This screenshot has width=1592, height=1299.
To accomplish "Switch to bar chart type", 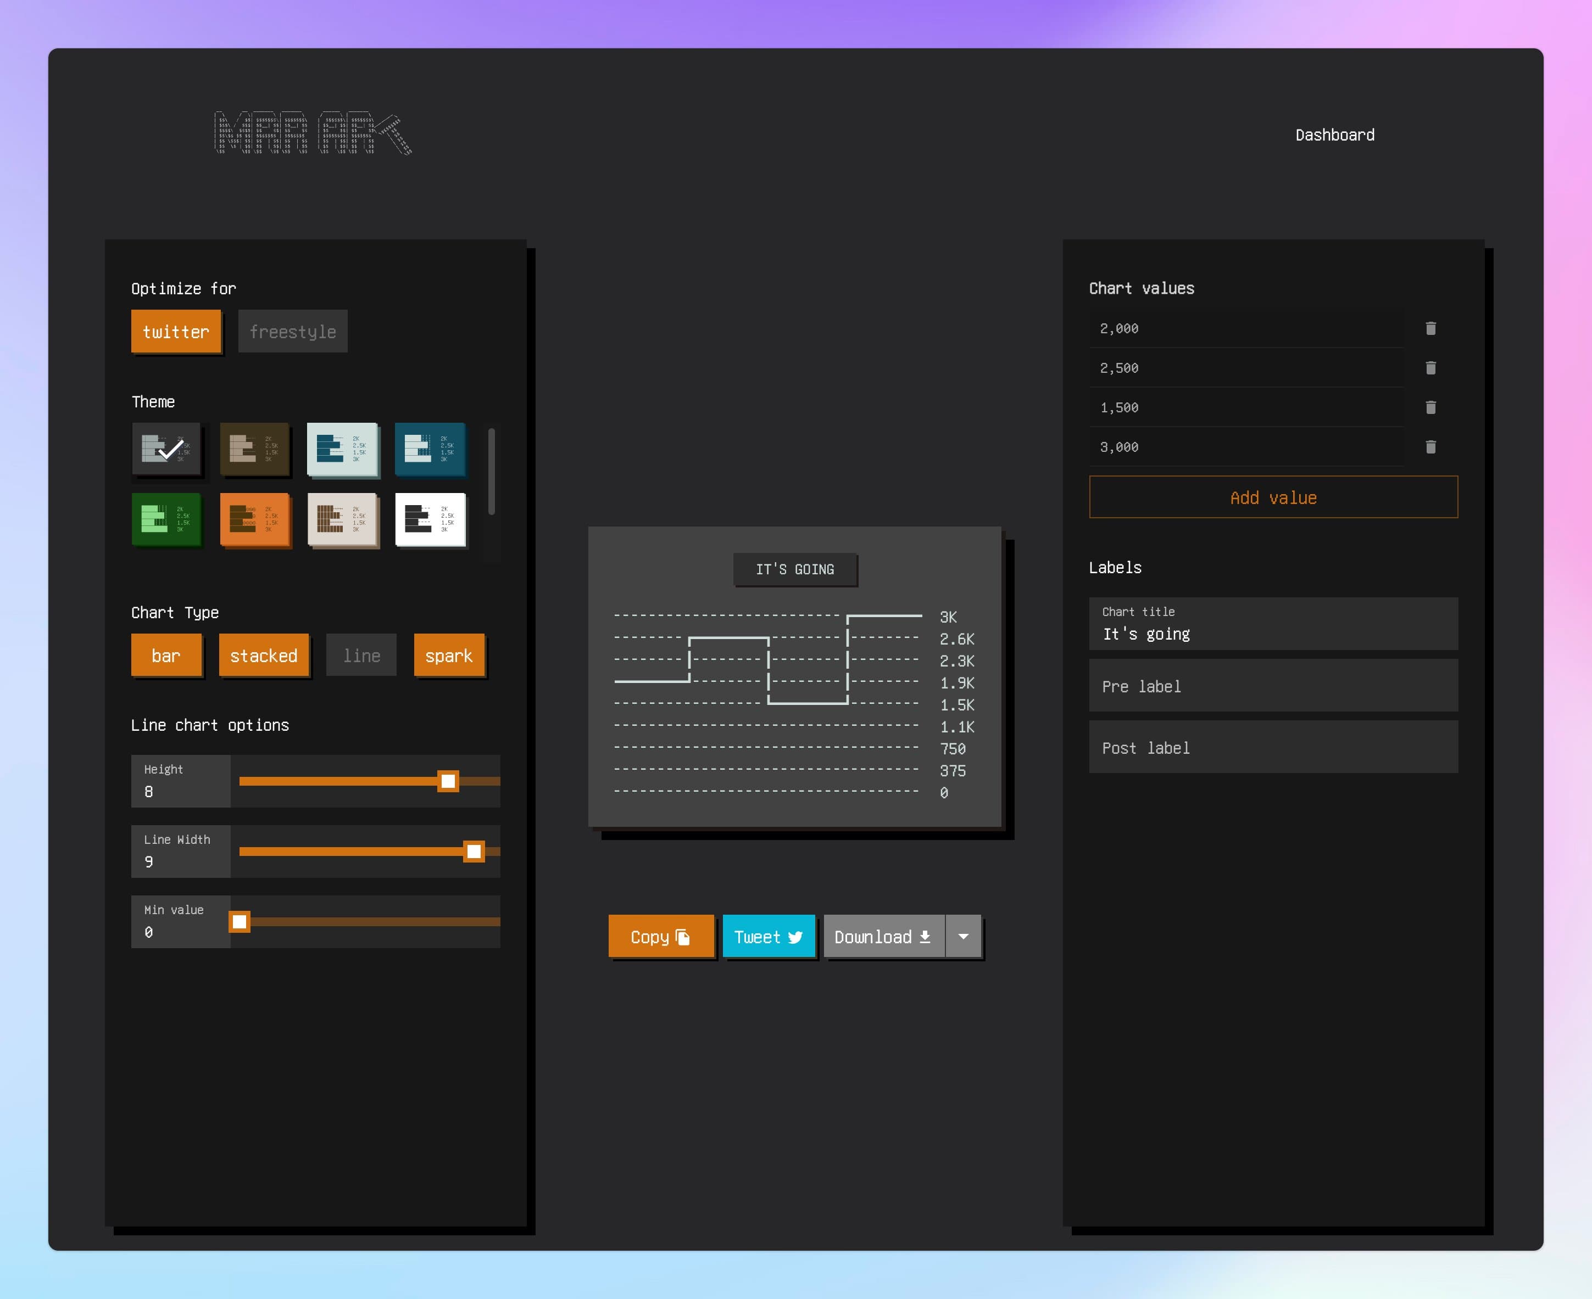I will [x=166, y=656].
